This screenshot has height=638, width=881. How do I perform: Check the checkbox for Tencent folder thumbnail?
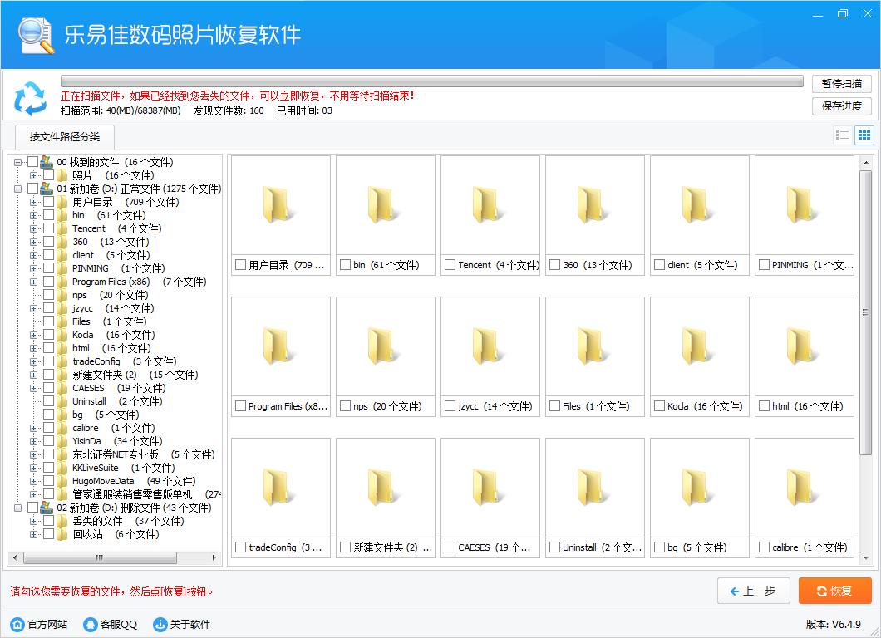[450, 264]
